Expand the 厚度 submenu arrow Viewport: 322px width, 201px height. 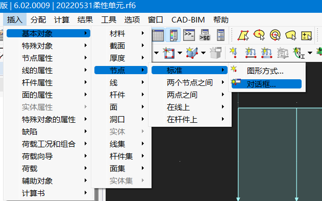click(143, 58)
